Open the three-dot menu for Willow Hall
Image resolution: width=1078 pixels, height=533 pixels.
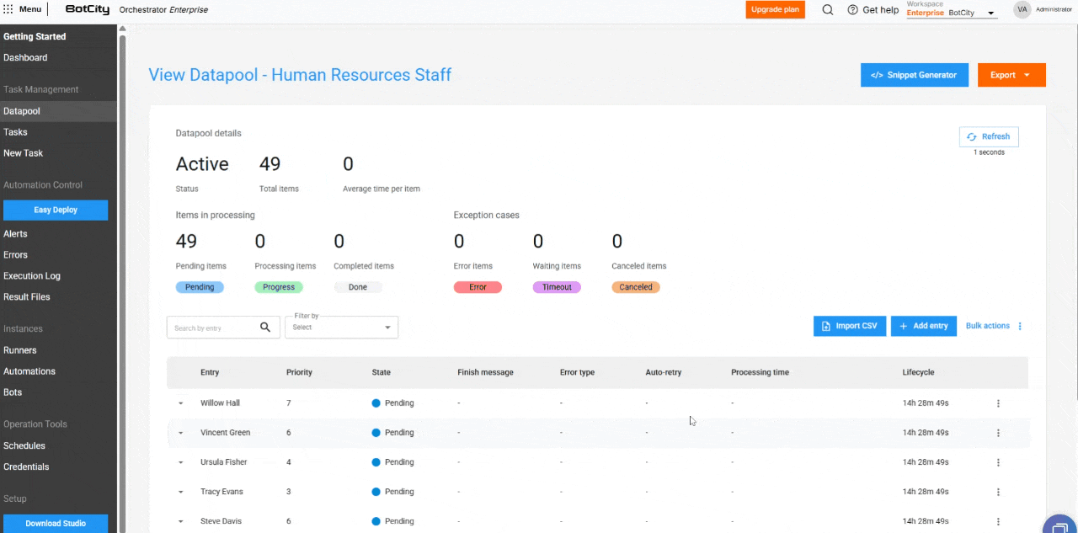click(998, 403)
